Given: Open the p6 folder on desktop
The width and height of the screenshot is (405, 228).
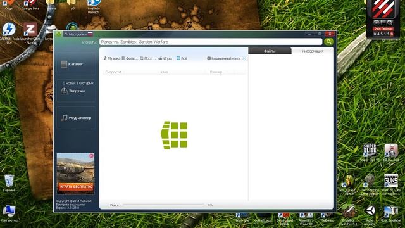Looking at the screenshot, I should click(x=73, y=4).
